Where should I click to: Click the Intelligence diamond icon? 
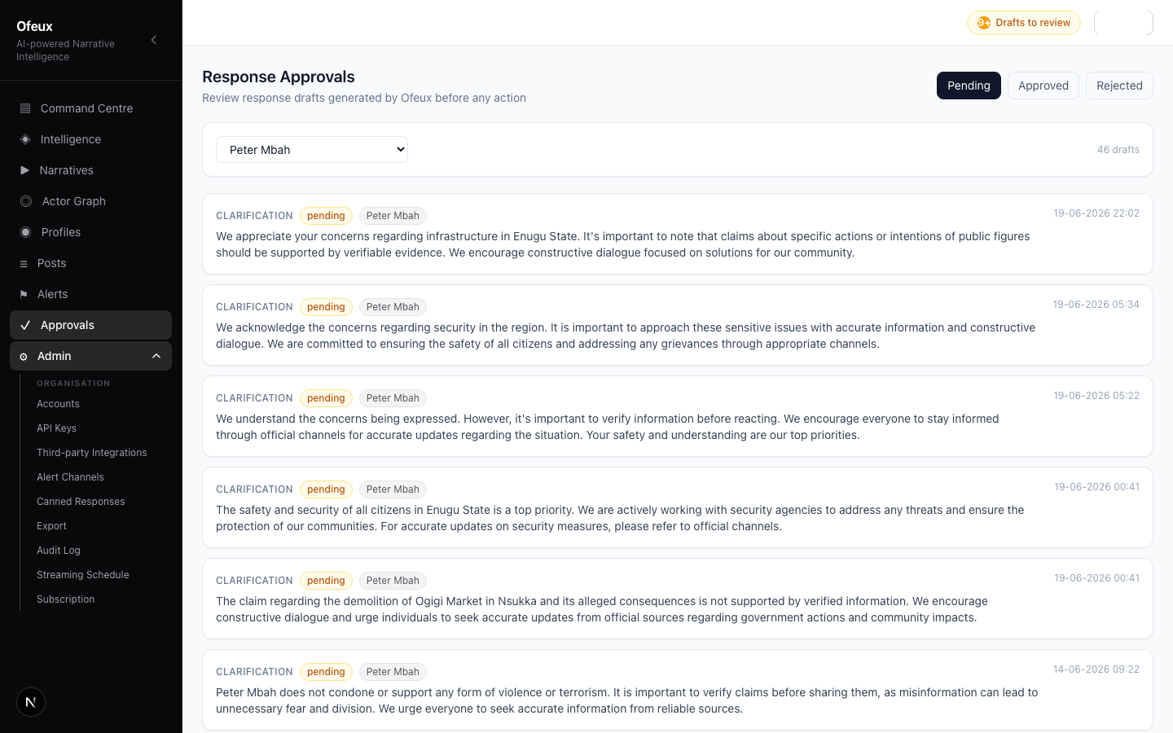coord(25,139)
